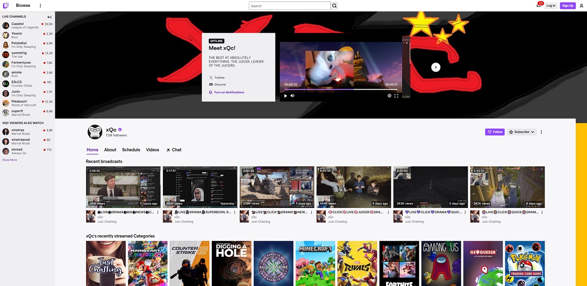Open sinatraavod's channel in sidebar
This screenshot has width=587, height=286.
[27, 142]
